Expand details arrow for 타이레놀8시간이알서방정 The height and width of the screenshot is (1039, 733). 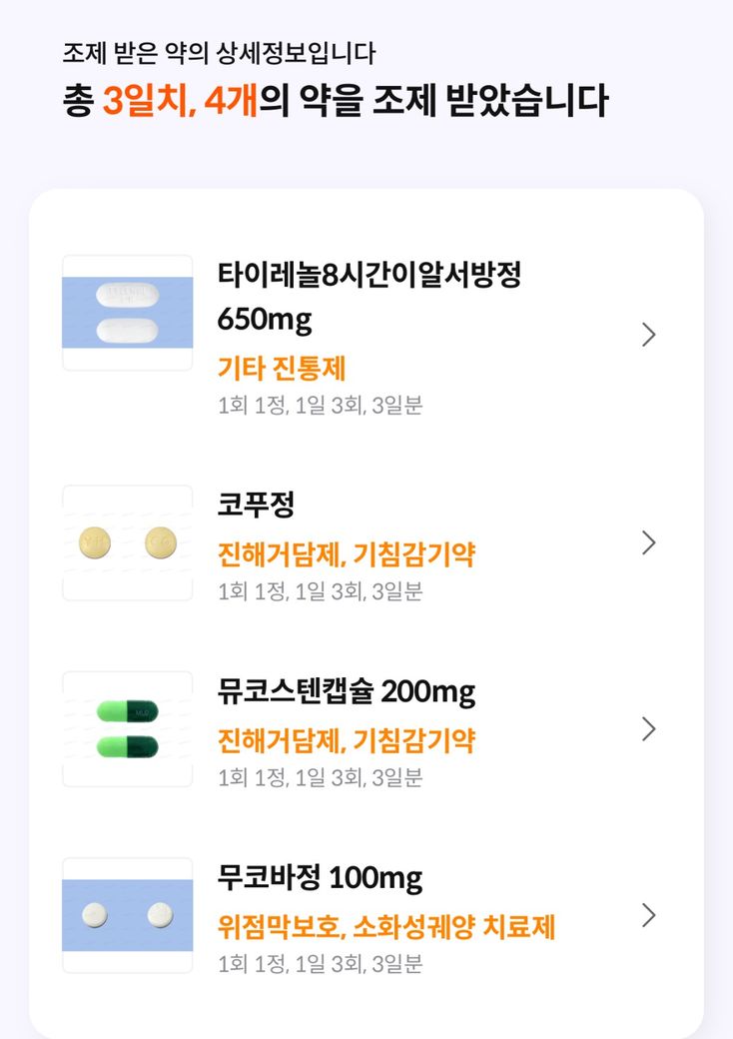point(648,335)
